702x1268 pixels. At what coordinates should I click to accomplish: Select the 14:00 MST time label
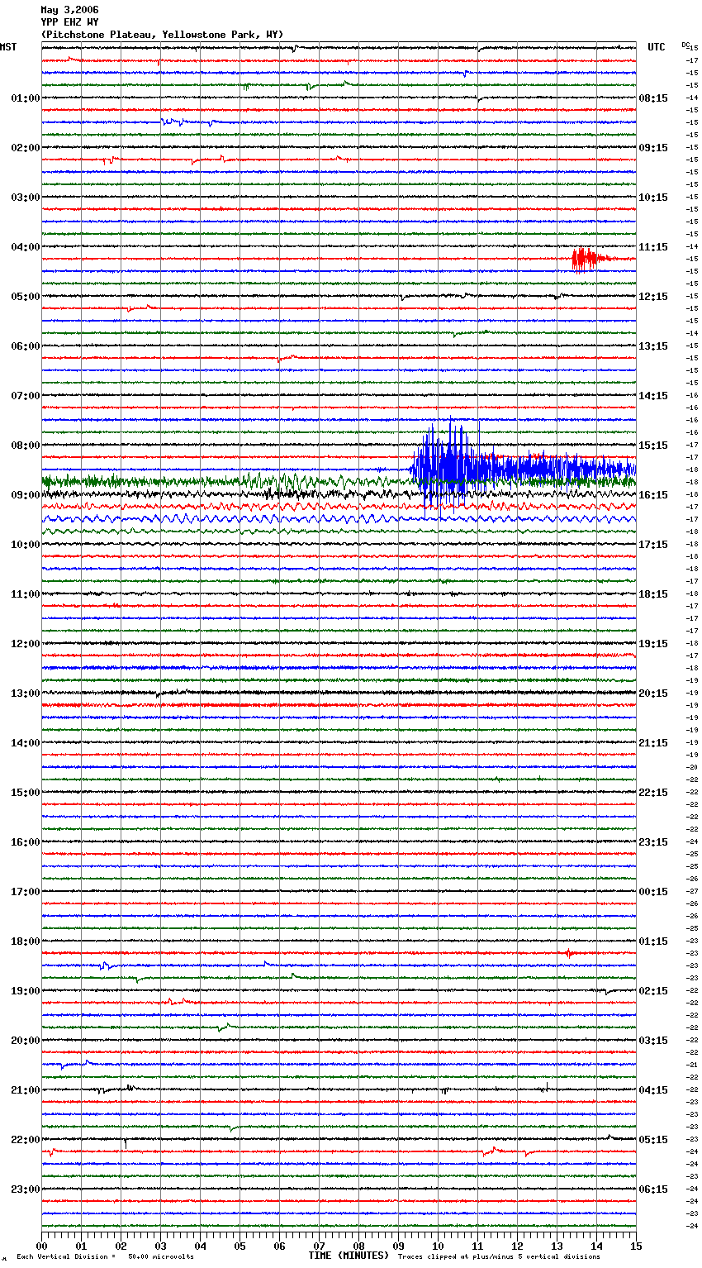[x=26, y=743]
